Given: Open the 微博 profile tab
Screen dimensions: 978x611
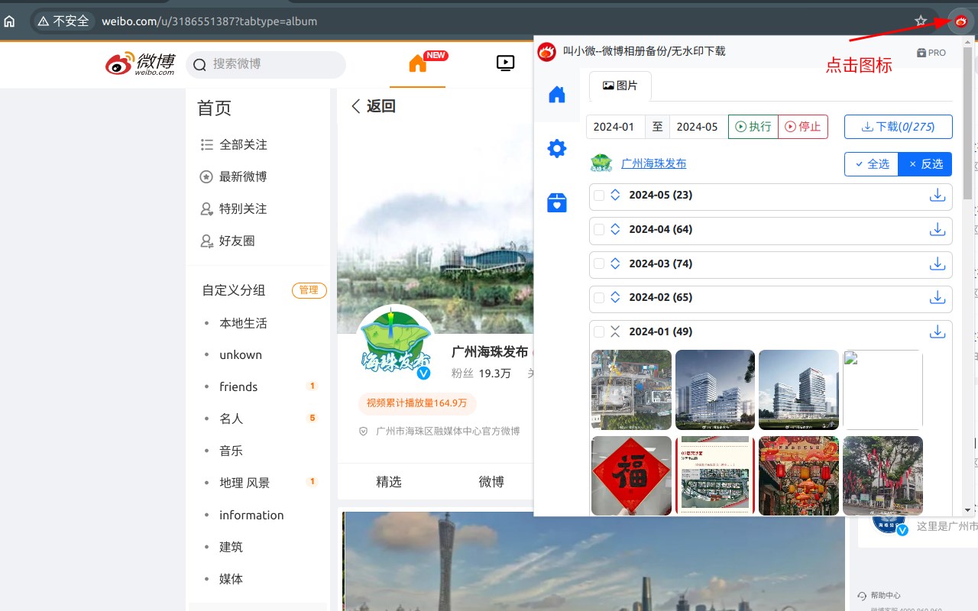Looking at the screenshot, I should (x=491, y=482).
